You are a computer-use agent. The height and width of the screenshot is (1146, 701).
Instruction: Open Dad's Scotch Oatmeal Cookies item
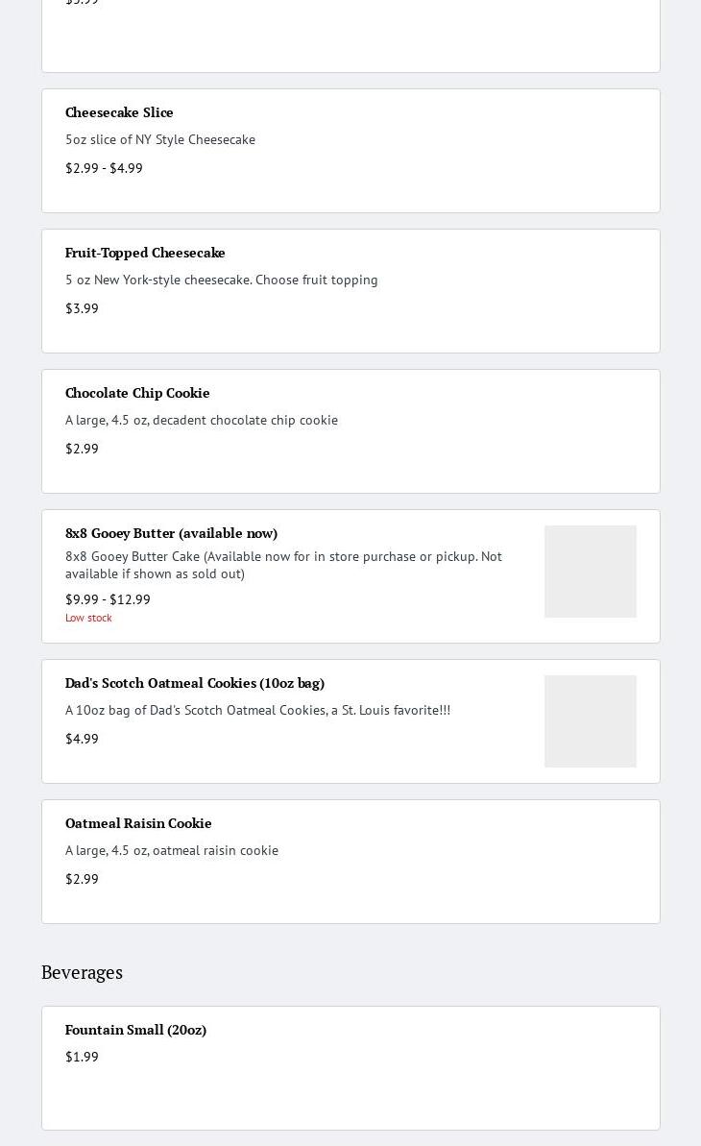[195, 683]
